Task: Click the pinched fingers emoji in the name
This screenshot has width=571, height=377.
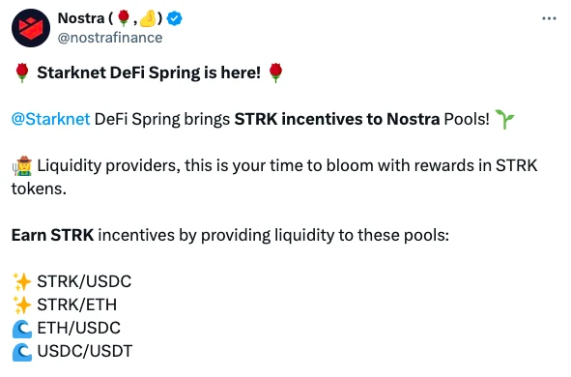Action: pyautogui.click(x=148, y=18)
